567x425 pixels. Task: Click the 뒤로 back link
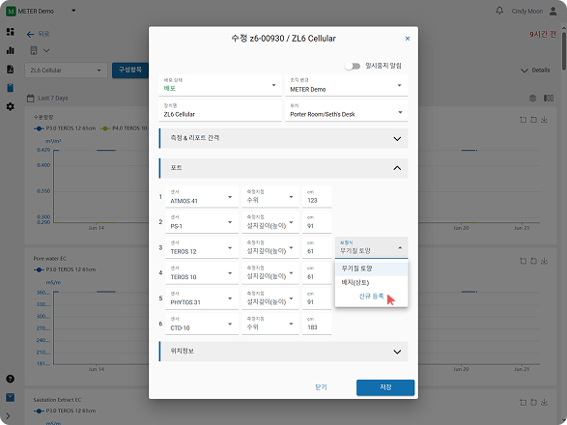(x=43, y=34)
